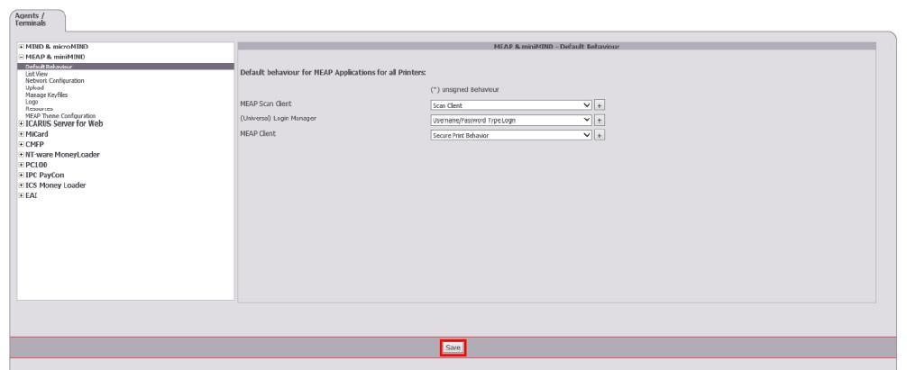907x370 pixels.
Task: Click the MIND & microMIND label
Action: pos(57,47)
